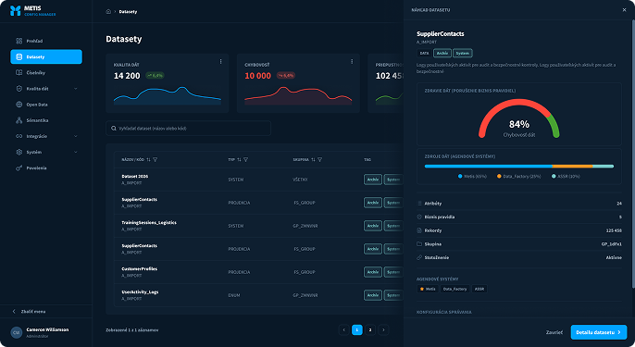Sort by Skupina column
This screenshot has width=635, height=347.
pyautogui.click(x=313, y=160)
